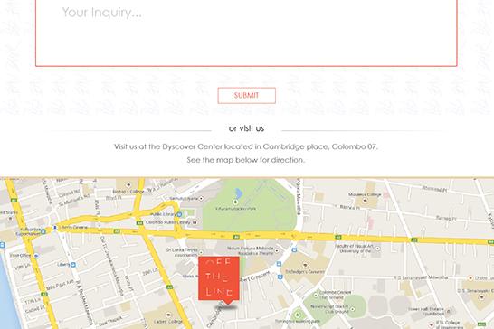The image size is (494, 329).
Task: Select Viharamahadevi Park marker on map
Action: 234,202
